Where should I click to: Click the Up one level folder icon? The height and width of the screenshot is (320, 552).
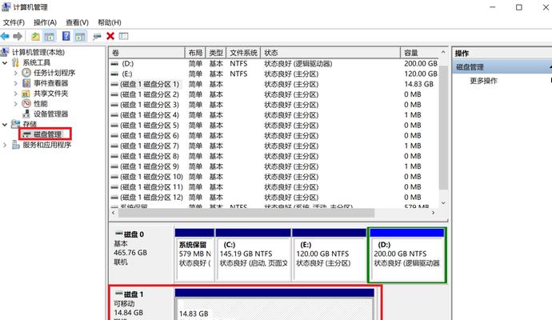coord(35,36)
